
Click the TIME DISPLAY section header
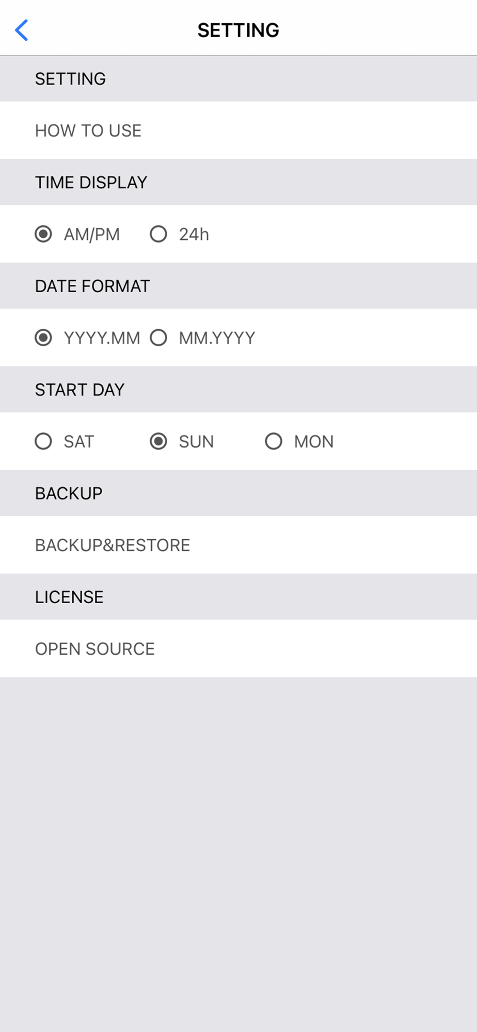[x=239, y=182]
